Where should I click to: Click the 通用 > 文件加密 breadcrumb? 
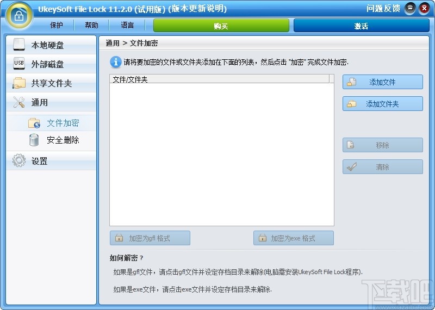(x=132, y=44)
